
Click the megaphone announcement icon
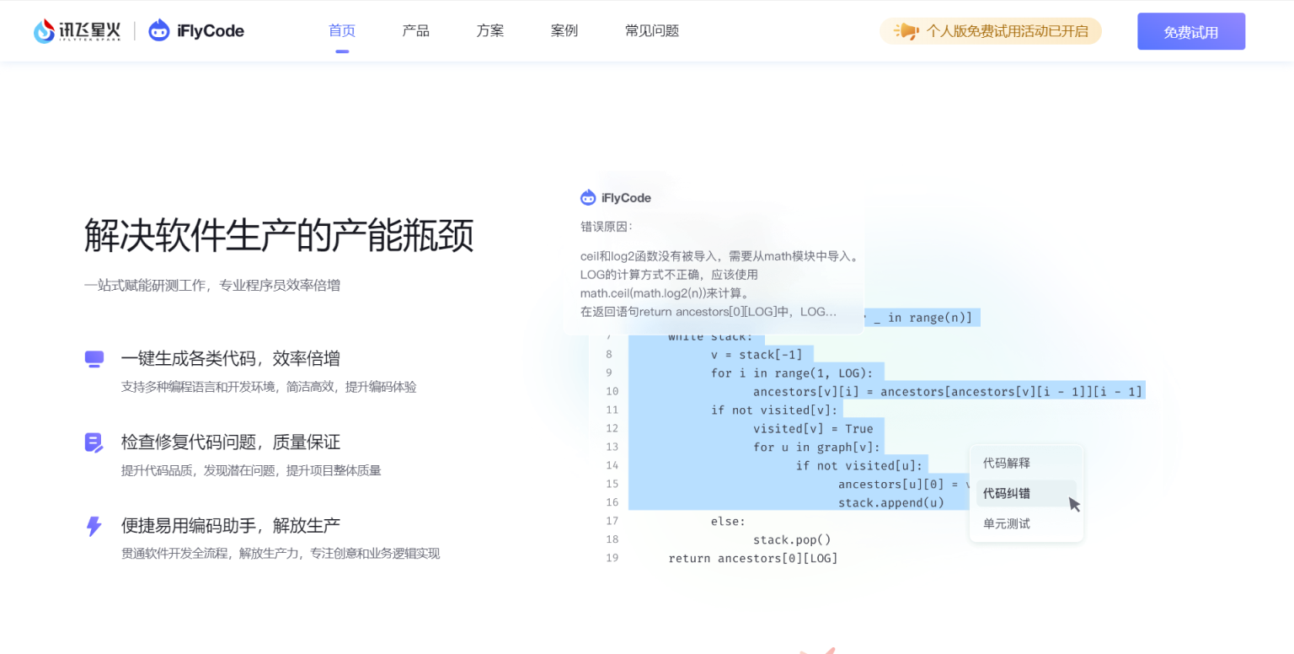[x=906, y=31]
